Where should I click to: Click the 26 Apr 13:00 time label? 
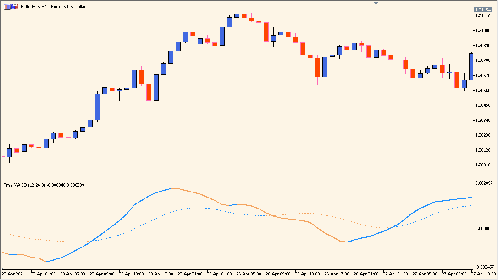coord(307,274)
